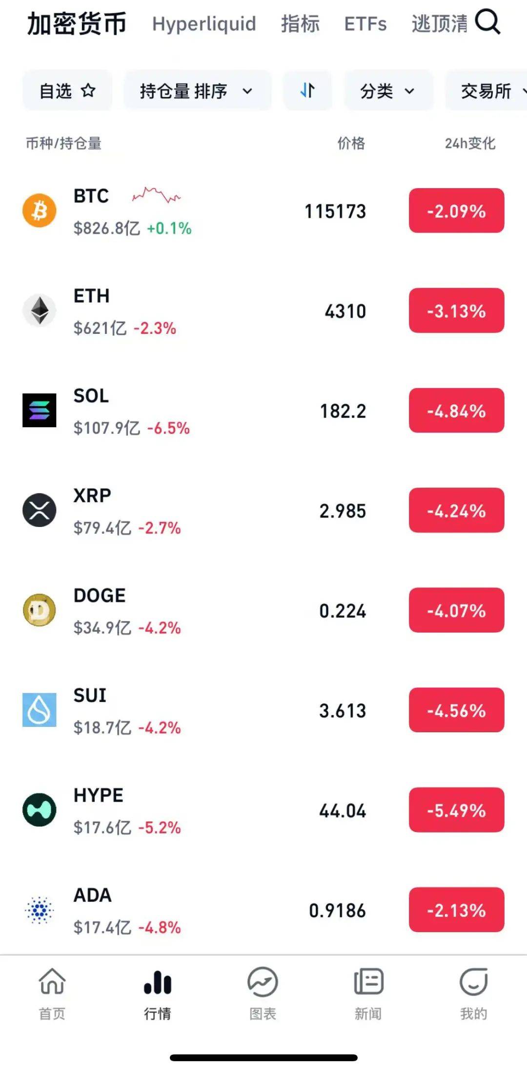The image size is (527, 1072).
Task: Tap the XRP logo icon
Action: pos(40,510)
